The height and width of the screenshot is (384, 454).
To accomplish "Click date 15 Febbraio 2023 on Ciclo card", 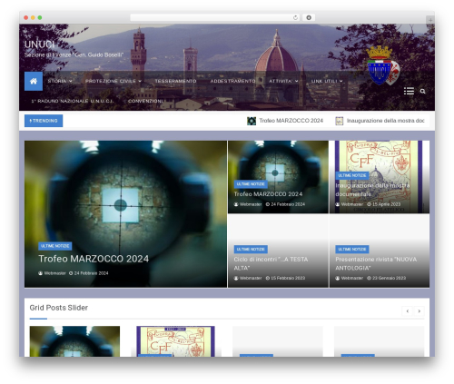I will pyautogui.click(x=285, y=278).
